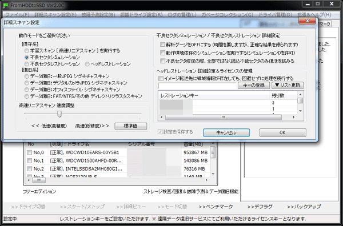Screen dimensions: 343x226
Task: Enable 動作環境依存のシミュレーション checkbox
Action: click(162, 53)
